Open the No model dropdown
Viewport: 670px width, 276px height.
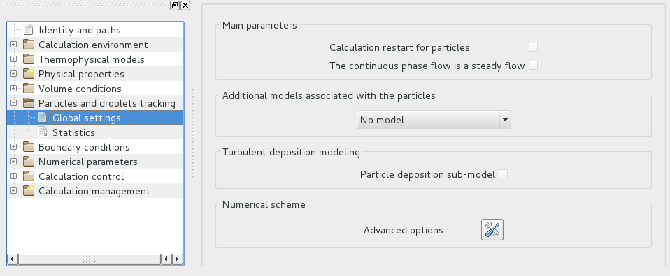[434, 120]
